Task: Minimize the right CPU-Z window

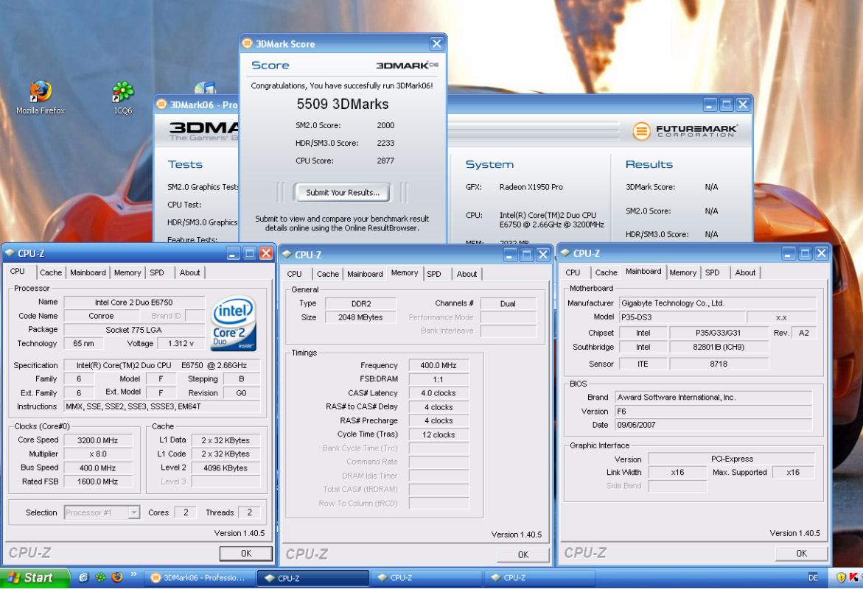Action: tap(789, 253)
